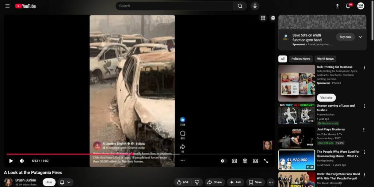Mute the video volume
Image resolution: width=374 pixels, height=187 pixels.
[x=22, y=161]
